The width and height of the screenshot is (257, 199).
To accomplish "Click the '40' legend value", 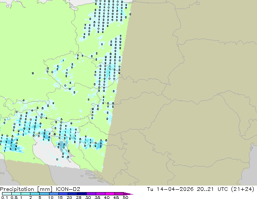I will tap(107, 197).
